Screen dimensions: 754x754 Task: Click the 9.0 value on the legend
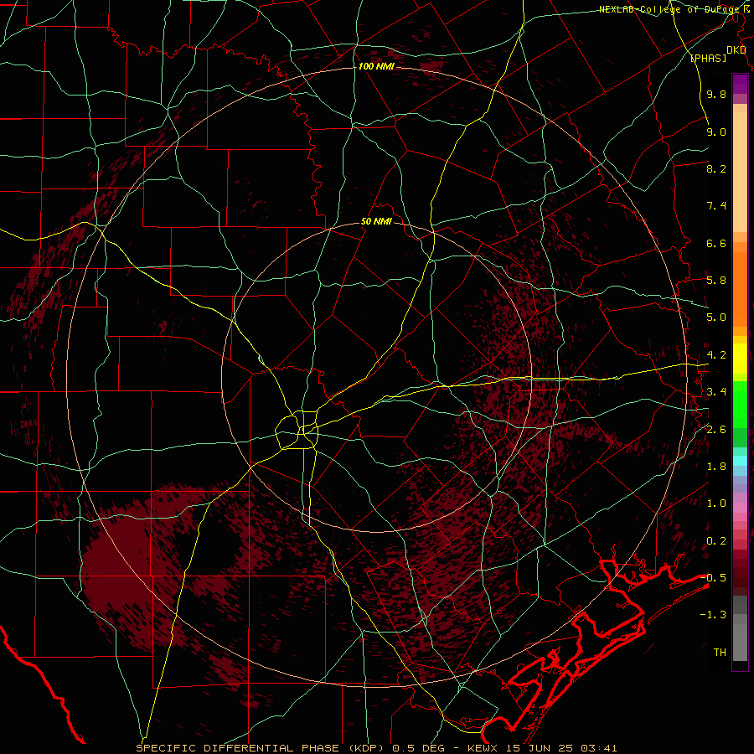tap(716, 132)
